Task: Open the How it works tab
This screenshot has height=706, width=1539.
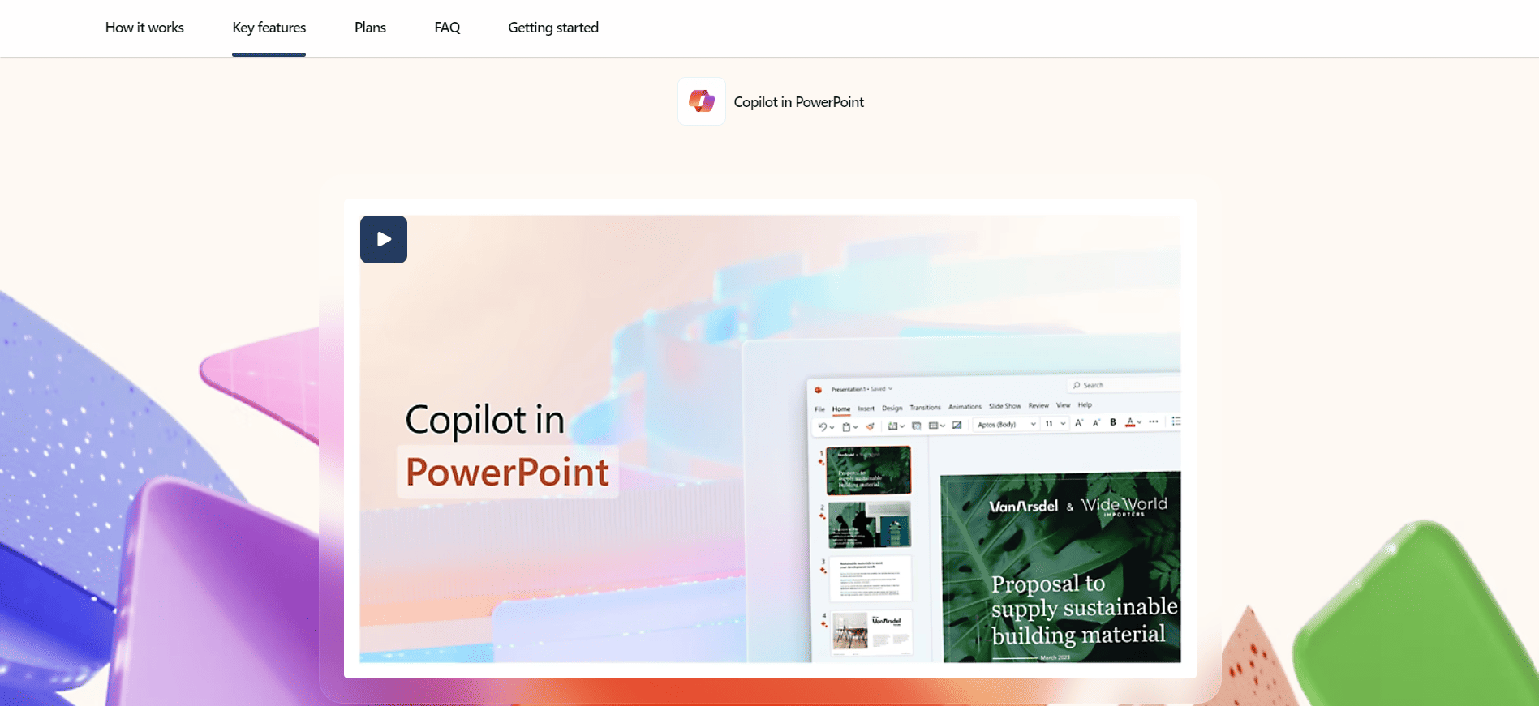Action: click(x=144, y=28)
